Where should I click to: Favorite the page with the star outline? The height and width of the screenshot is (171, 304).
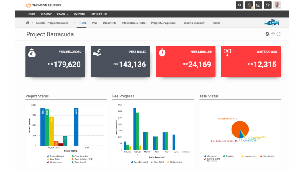[x=273, y=34]
